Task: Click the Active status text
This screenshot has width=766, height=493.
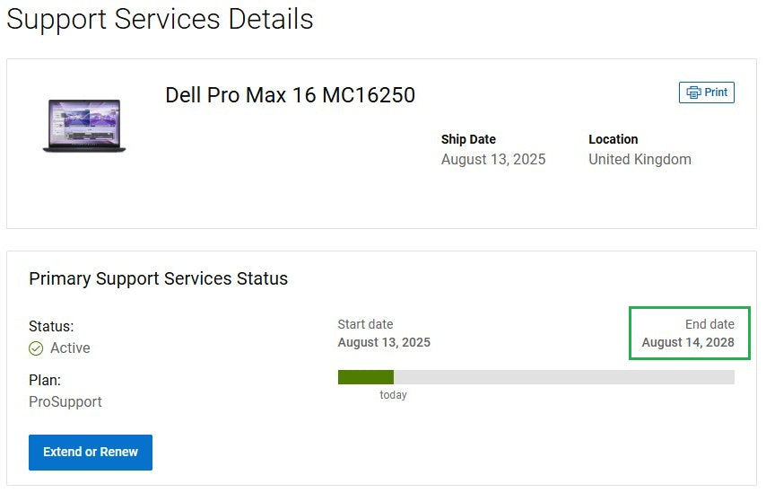Action: tap(70, 348)
